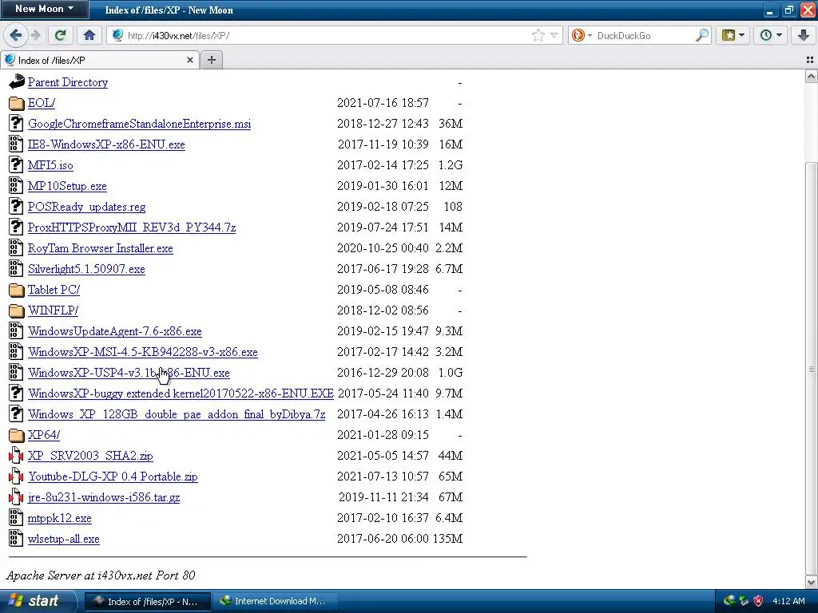Click the MP10Setup.exe link
Viewport: 818px width, 613px height.
tap(67, 186)
